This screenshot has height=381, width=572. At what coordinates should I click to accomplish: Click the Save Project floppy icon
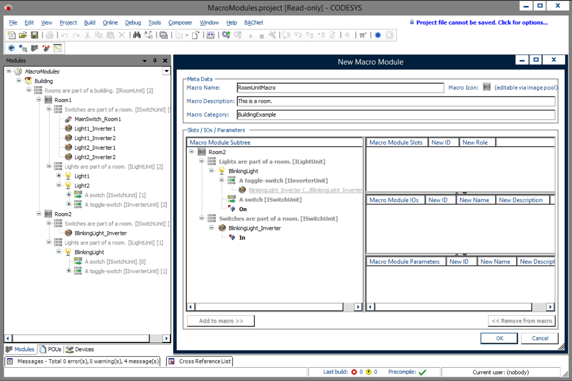coord(34,35)
